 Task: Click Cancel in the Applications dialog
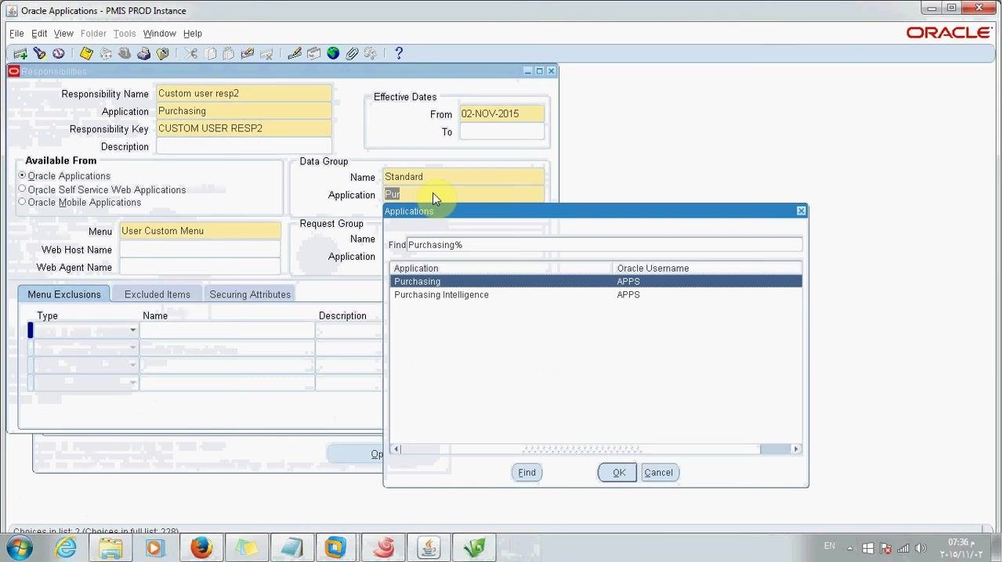point(658,473)
